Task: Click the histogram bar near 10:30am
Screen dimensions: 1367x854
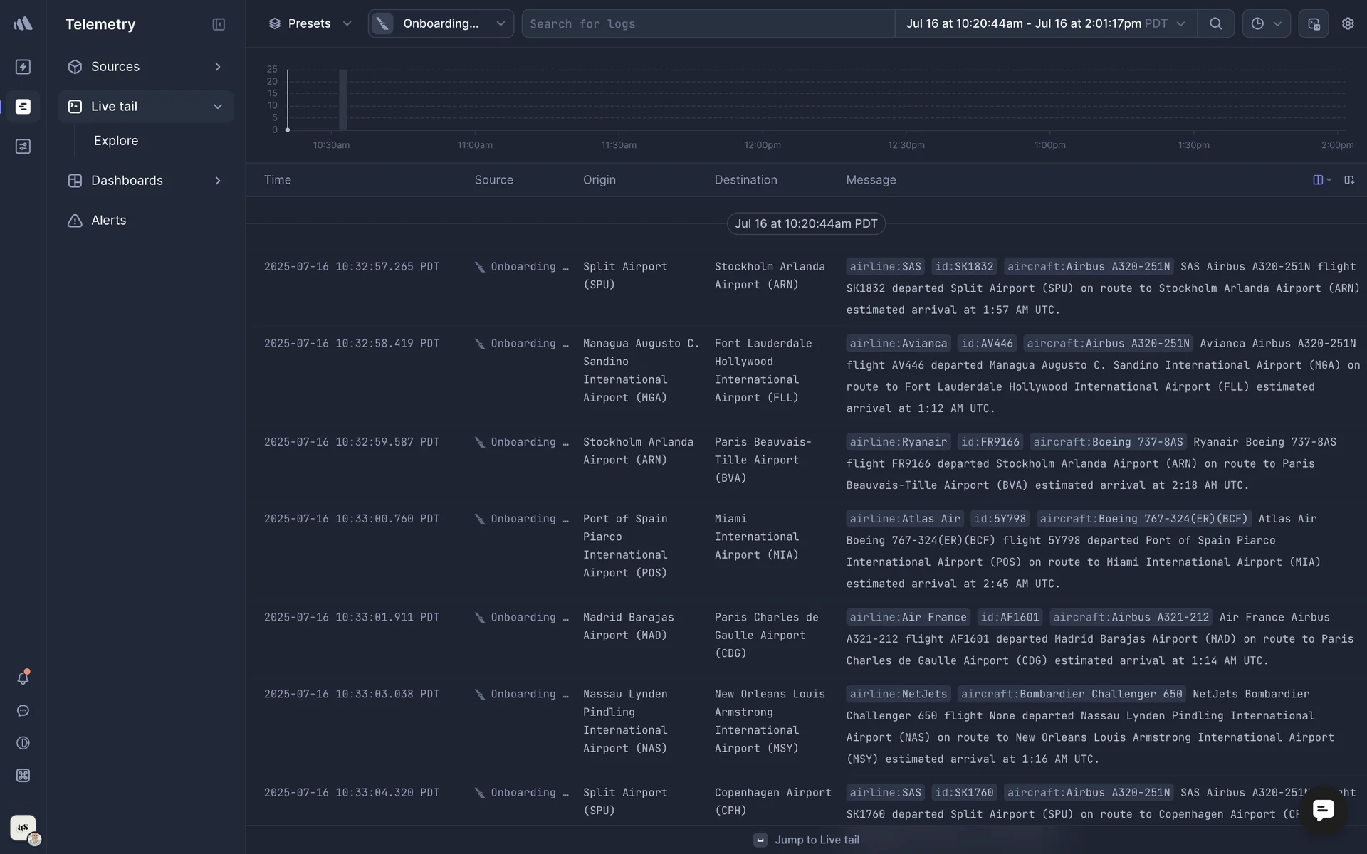Action: [x=343, y=100]
